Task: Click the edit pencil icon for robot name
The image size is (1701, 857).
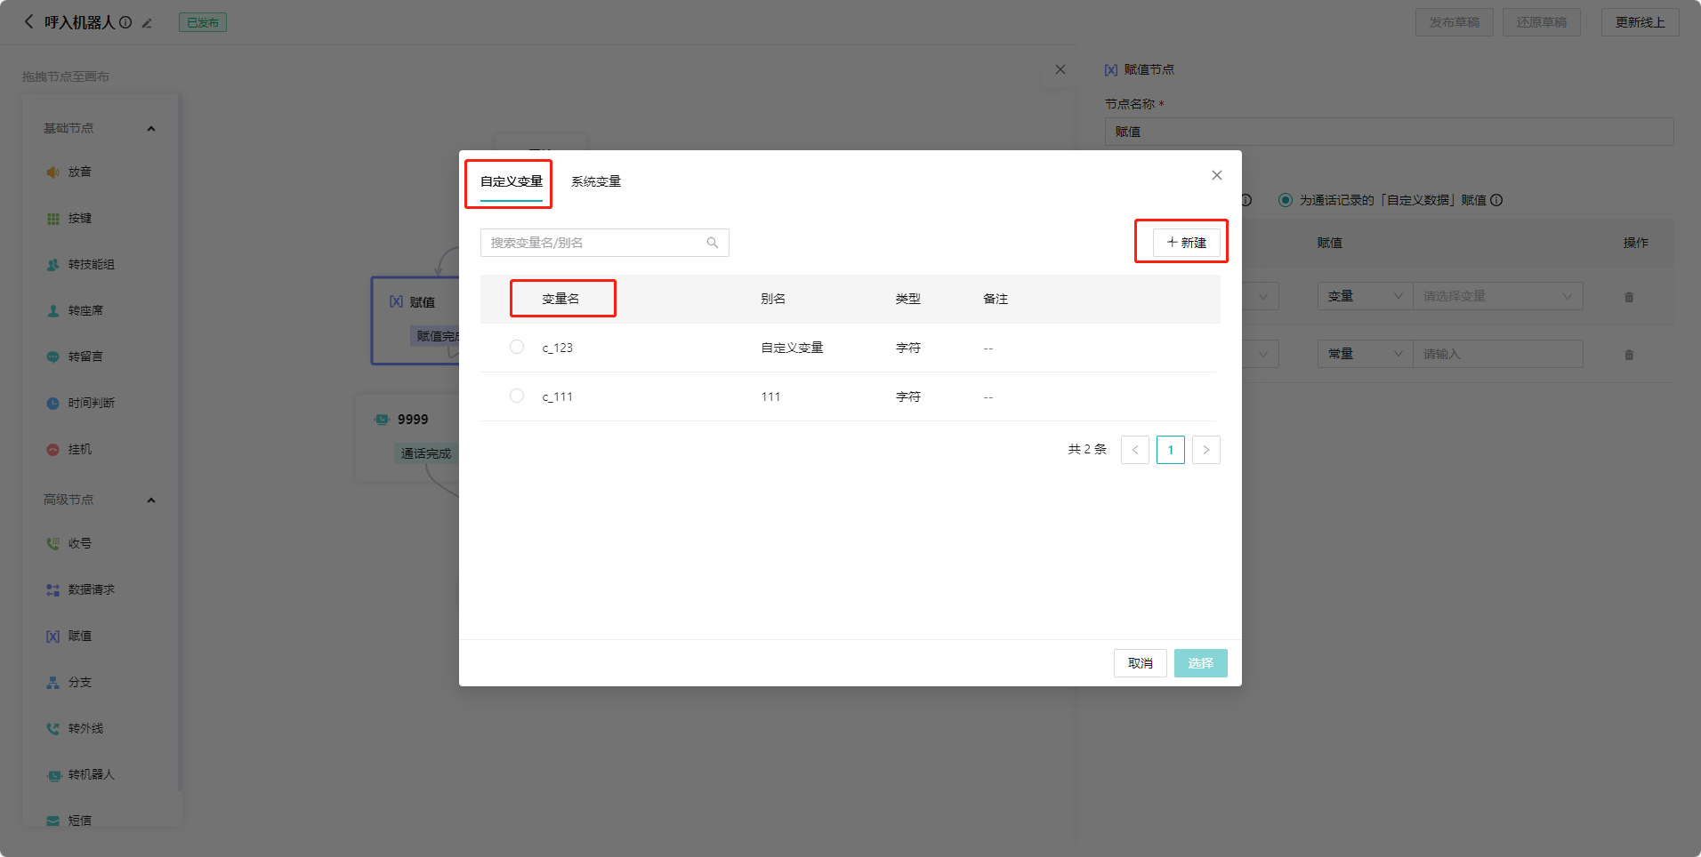Action: click(147, 23)
